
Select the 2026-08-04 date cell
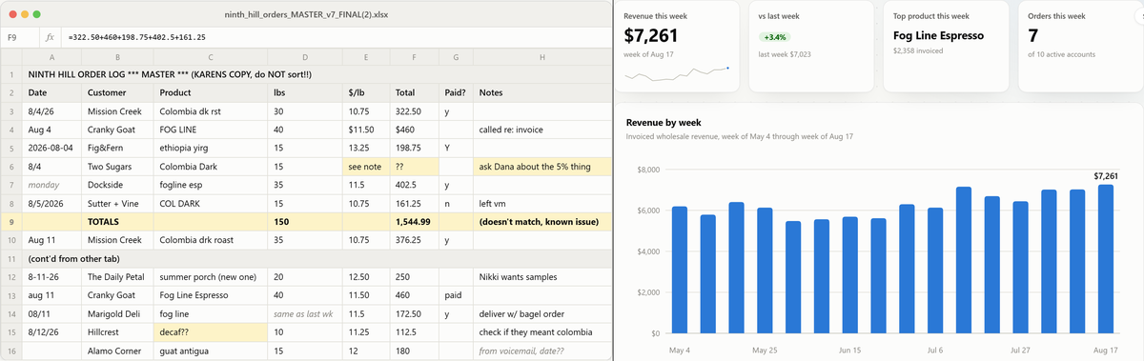[x=51, y=148]
